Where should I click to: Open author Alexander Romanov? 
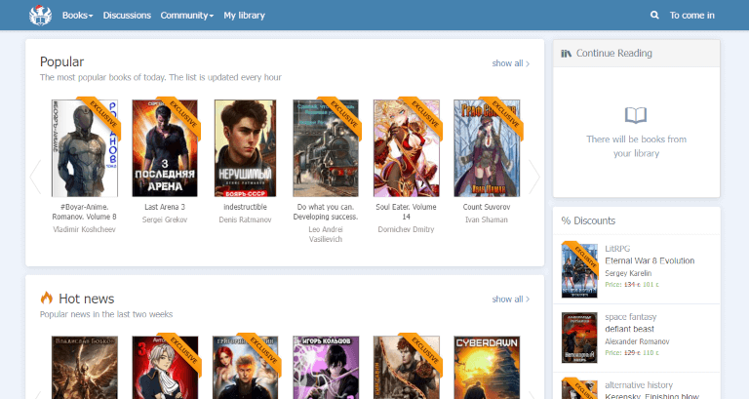pyautogui.click(x=637, y=341)
